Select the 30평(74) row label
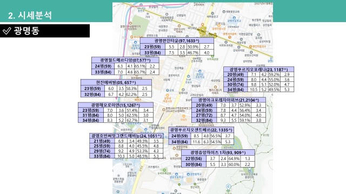The height and width of the screenshot is (194, 346). tap(236, 85)
